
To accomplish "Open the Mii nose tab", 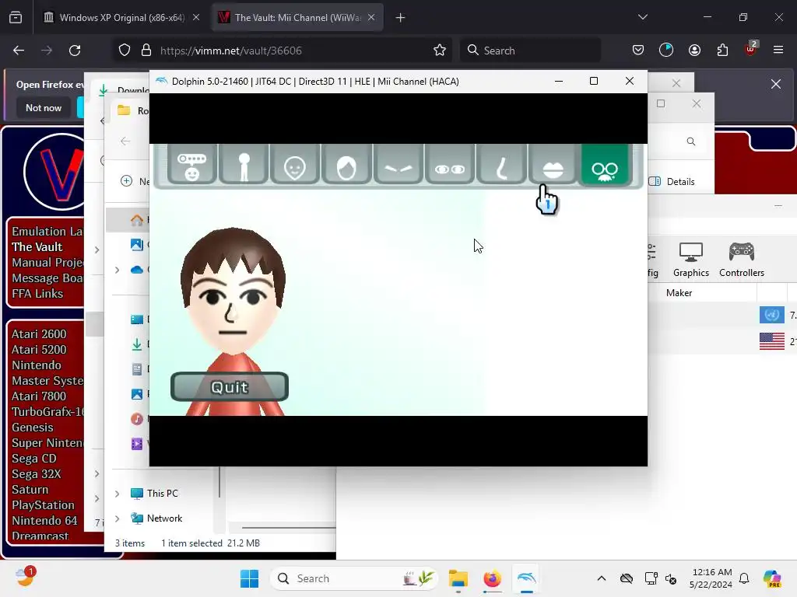I will tap(502, 165).
